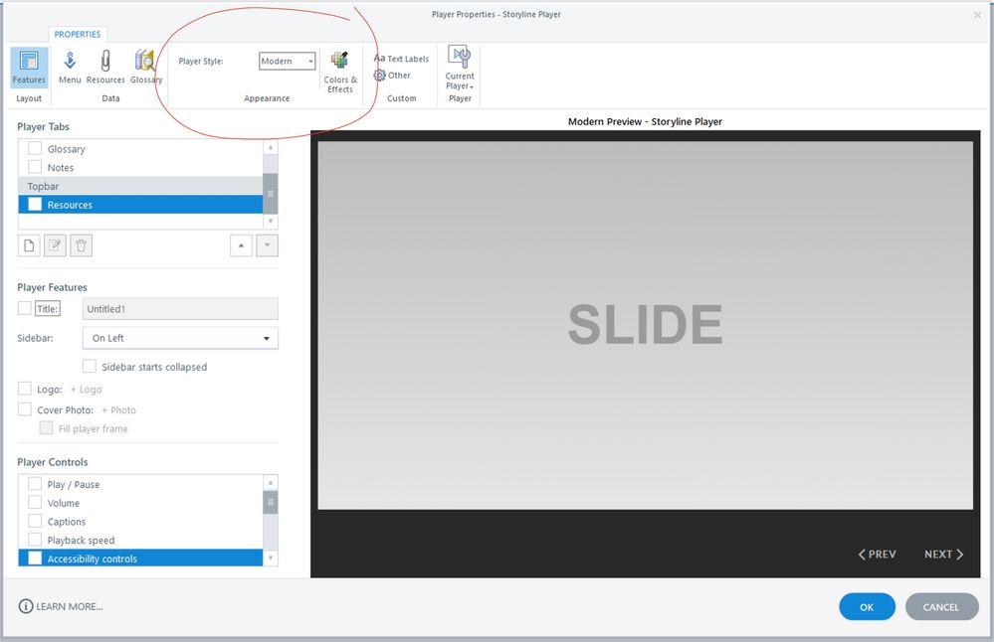This screenshot has width=994, height=642.
Task: Select the Topbar row in Player Tabs
Action: (140, 186)
